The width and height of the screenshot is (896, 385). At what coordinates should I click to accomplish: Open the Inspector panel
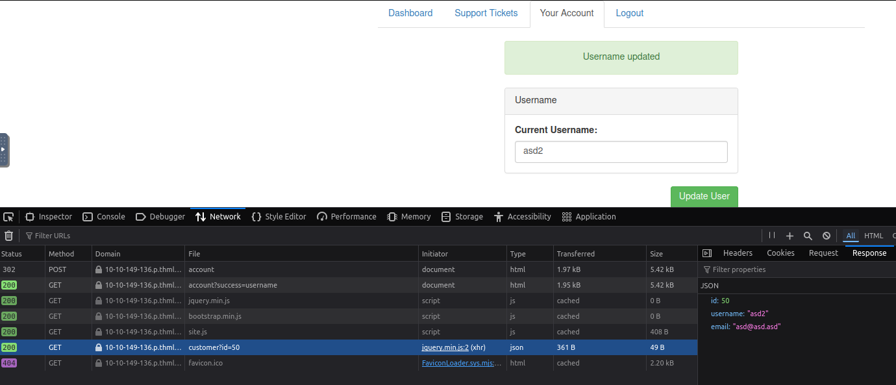click(x=49, y=217)
